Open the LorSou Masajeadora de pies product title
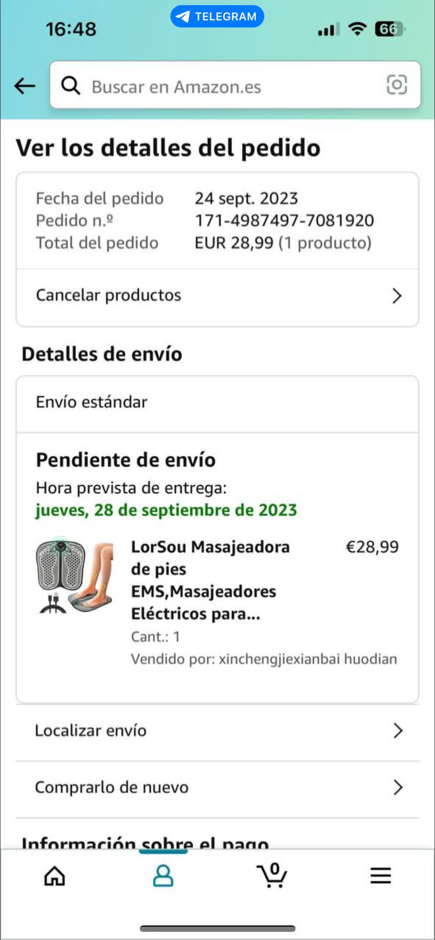The height and width of the screenshot is (940, 435). click(210, 580)
